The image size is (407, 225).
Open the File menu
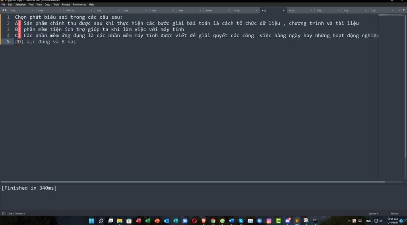point(3,4)
